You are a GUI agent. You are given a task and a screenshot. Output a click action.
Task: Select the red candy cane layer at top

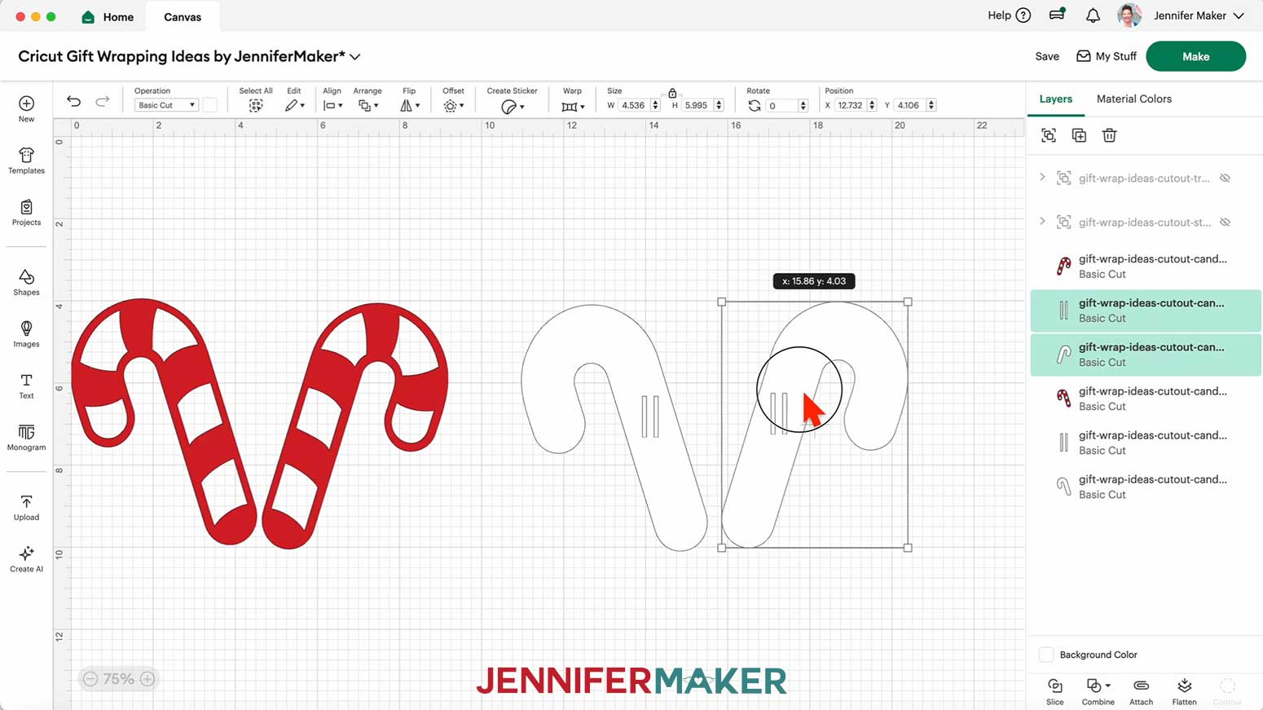coord(1146,266)
